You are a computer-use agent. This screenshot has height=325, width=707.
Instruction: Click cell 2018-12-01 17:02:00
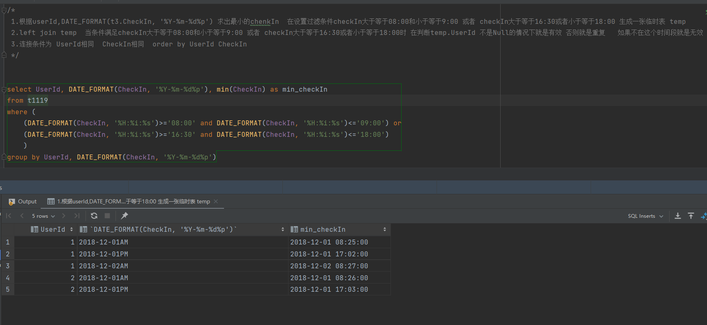[x=339, y=254]
